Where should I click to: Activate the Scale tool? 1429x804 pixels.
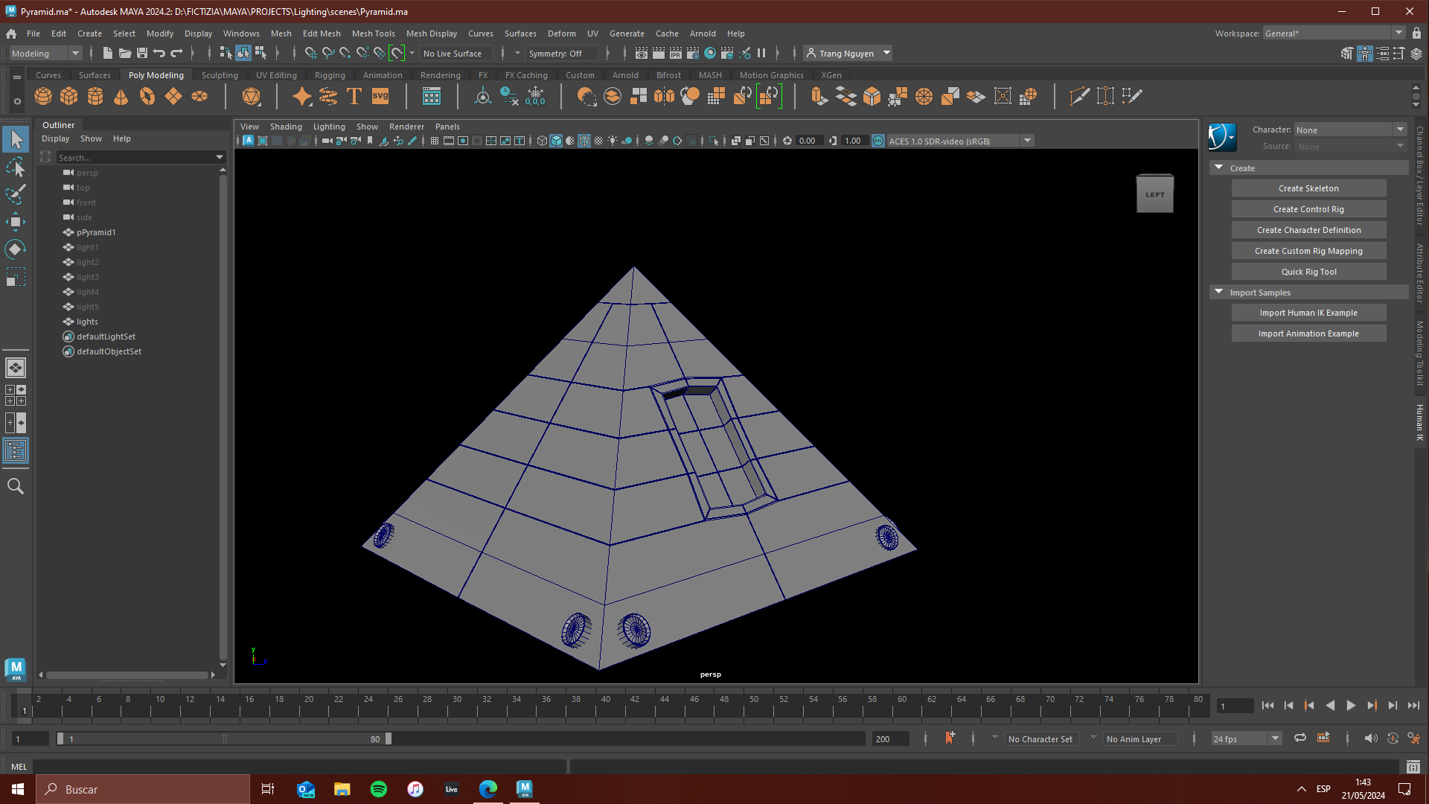tap(16, 277)
